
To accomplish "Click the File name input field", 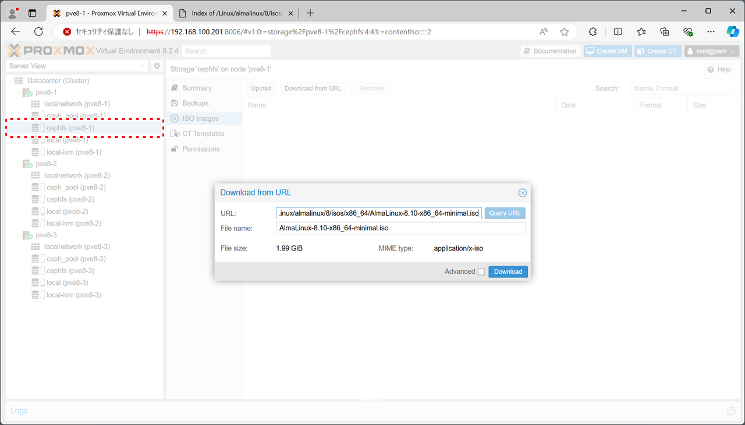I will coord(400,228).
